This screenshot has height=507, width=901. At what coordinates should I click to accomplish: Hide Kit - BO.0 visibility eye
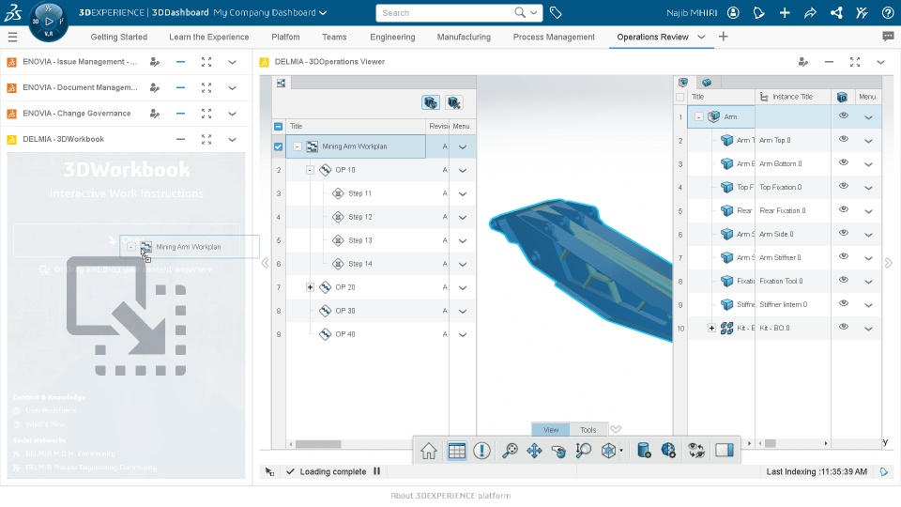coord(844,327)
